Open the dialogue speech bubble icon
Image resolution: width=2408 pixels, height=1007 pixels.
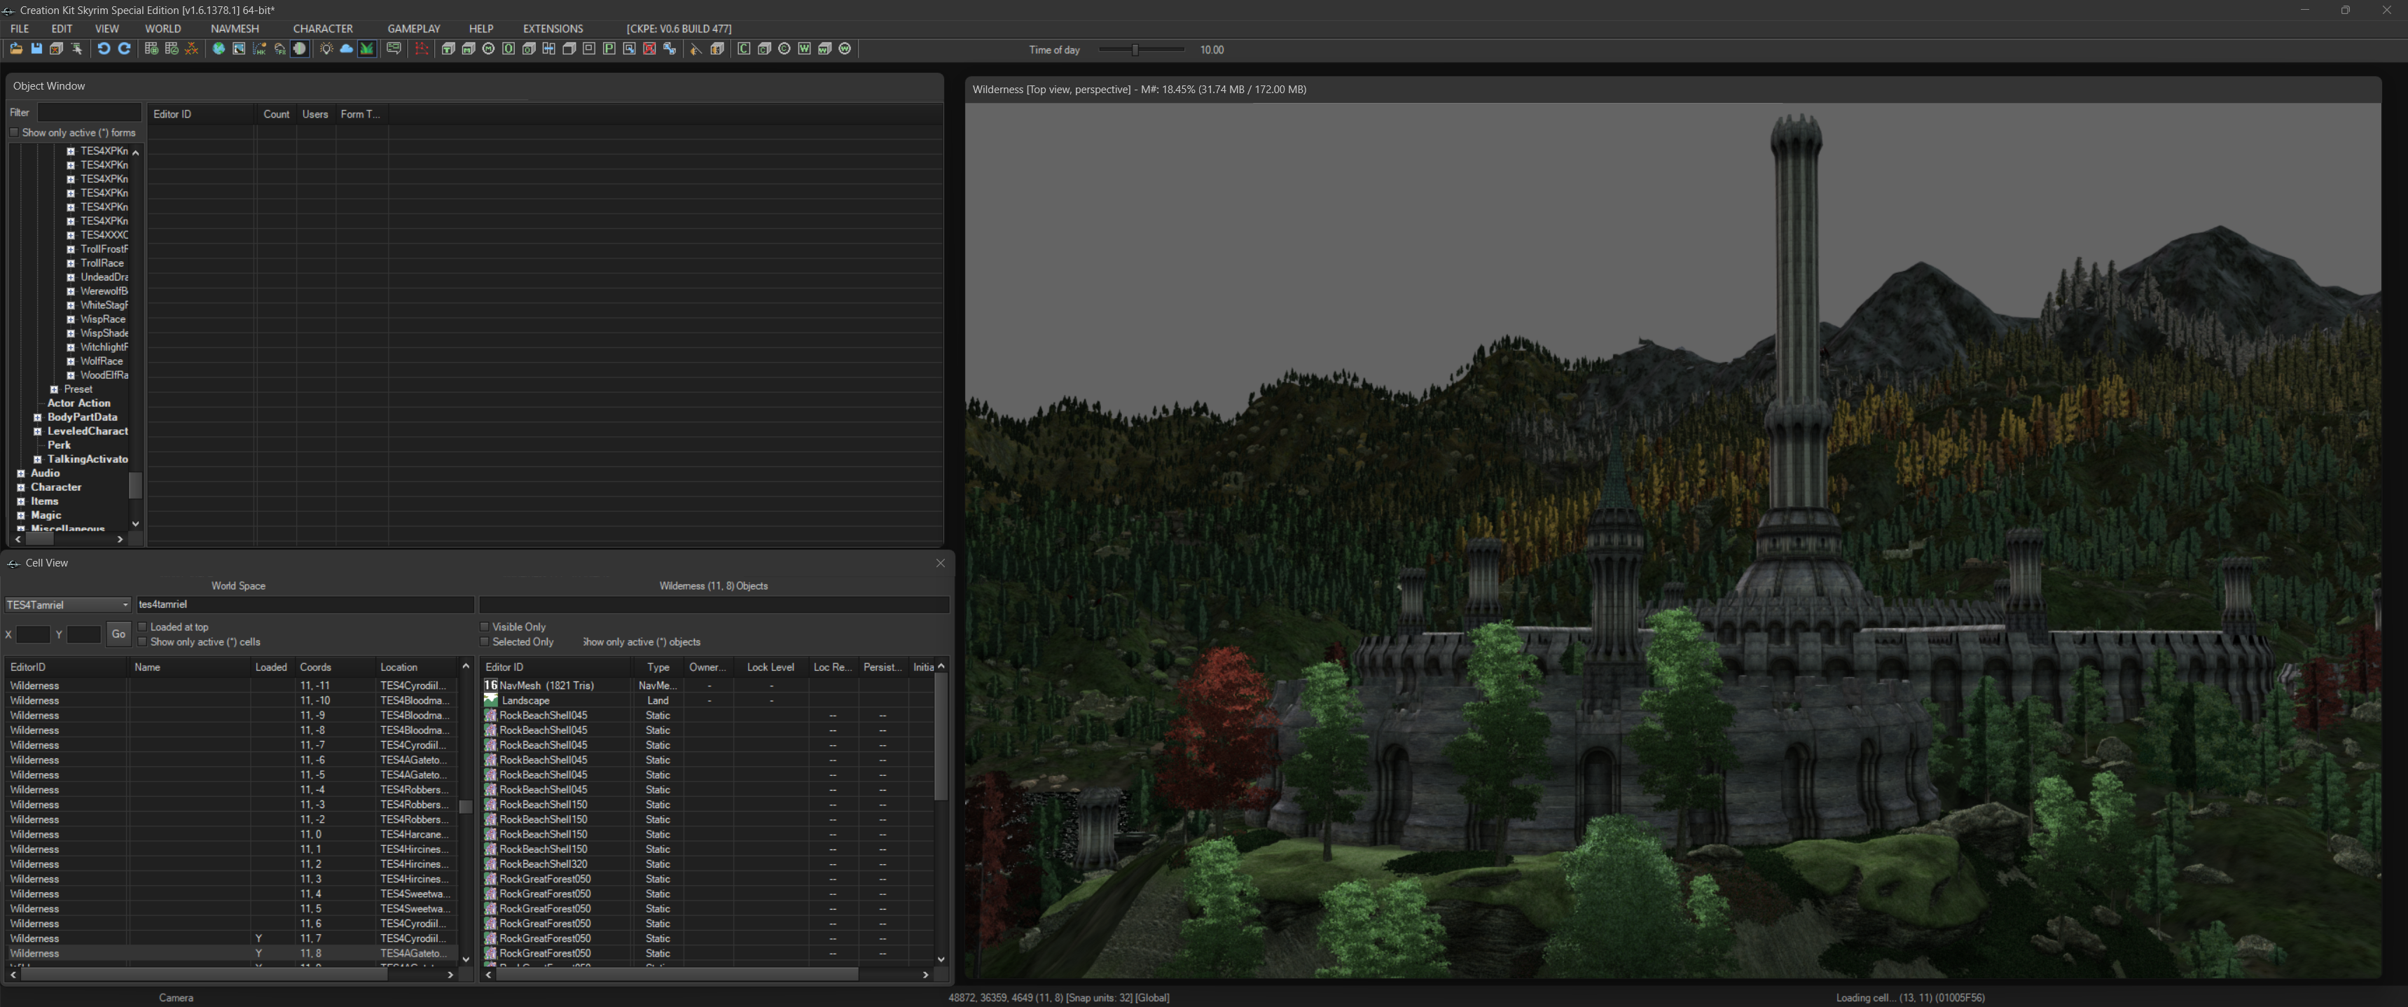click(394, 48)
